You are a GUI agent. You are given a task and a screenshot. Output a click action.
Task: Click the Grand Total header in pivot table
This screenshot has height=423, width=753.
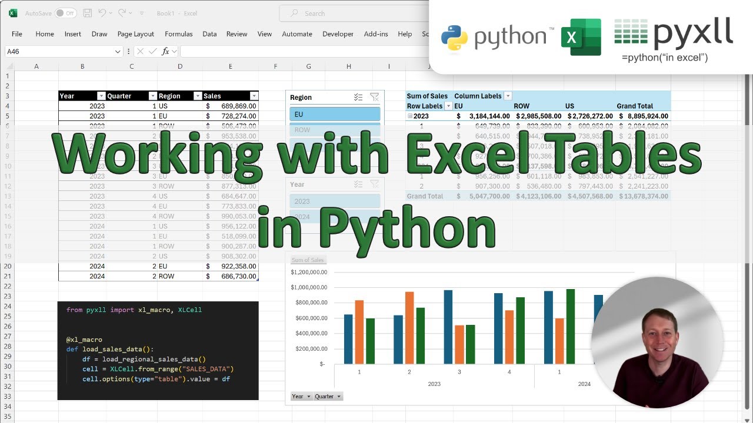pyautogui.click(x=635, y=106)
